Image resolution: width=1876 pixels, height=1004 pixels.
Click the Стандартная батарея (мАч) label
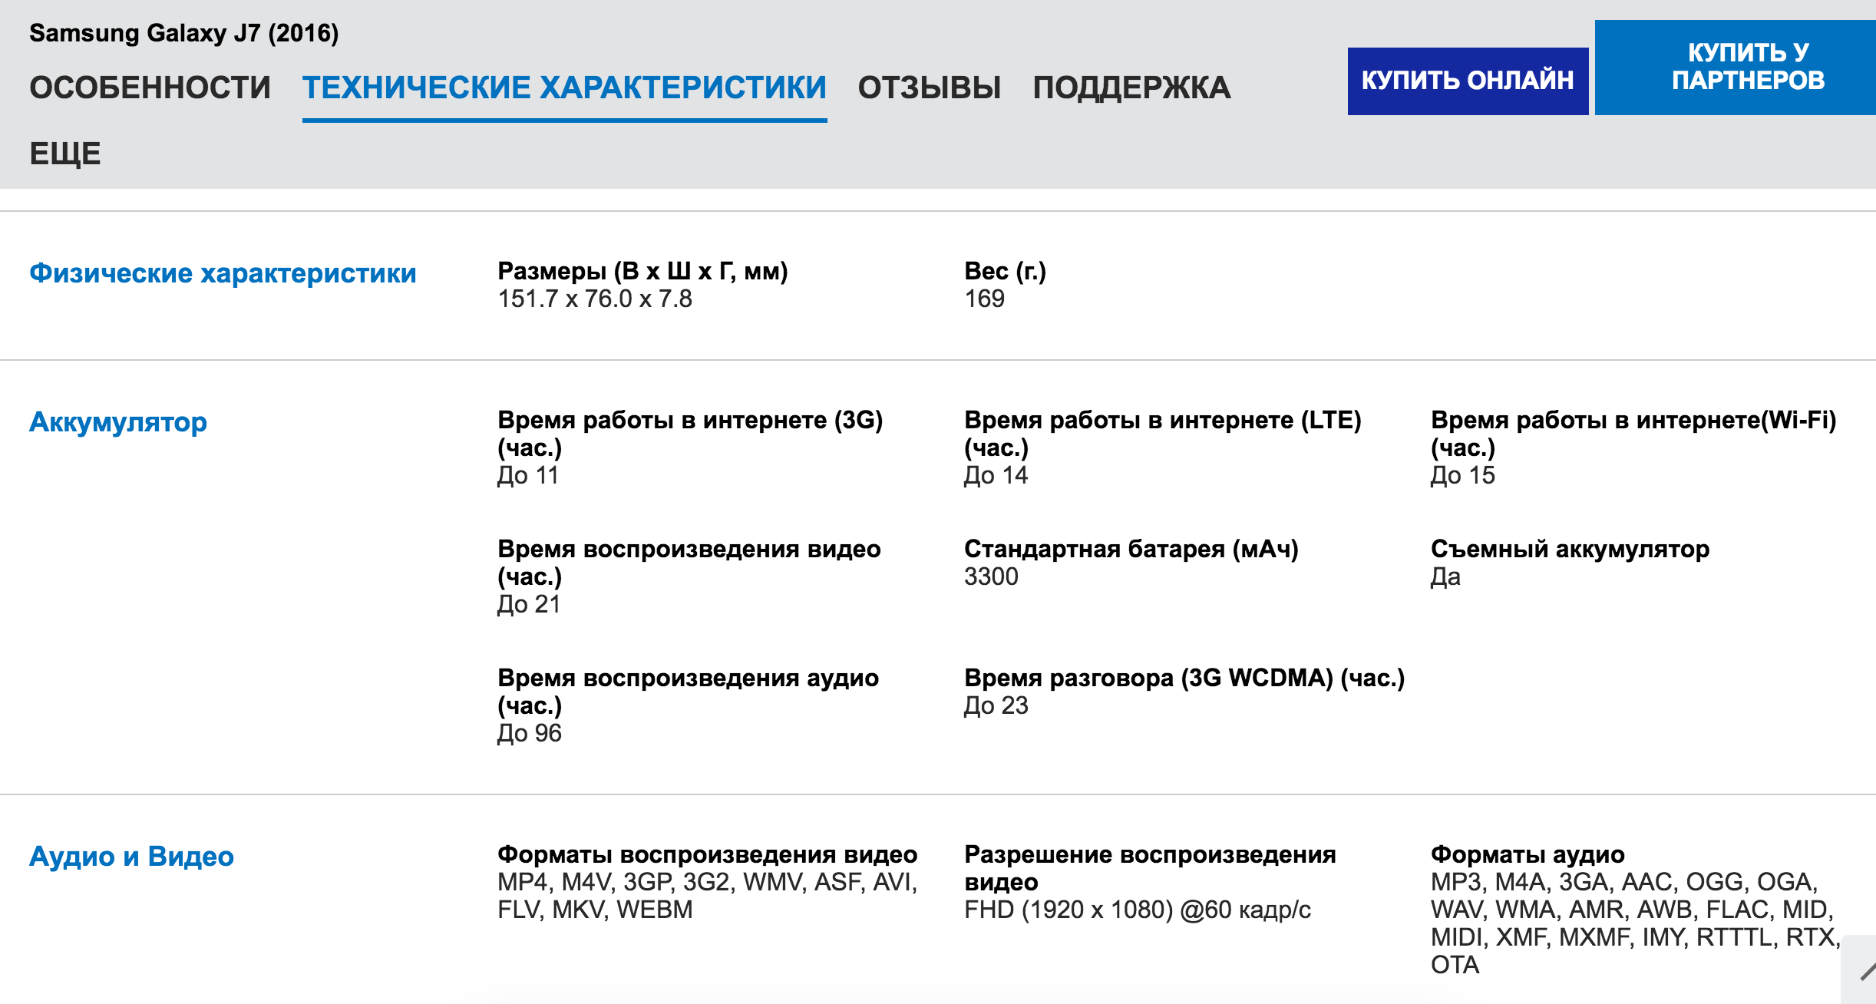tap(1131, 549)
